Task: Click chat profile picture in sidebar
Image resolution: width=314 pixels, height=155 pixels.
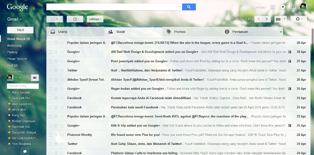Action: tap(10, 78)
